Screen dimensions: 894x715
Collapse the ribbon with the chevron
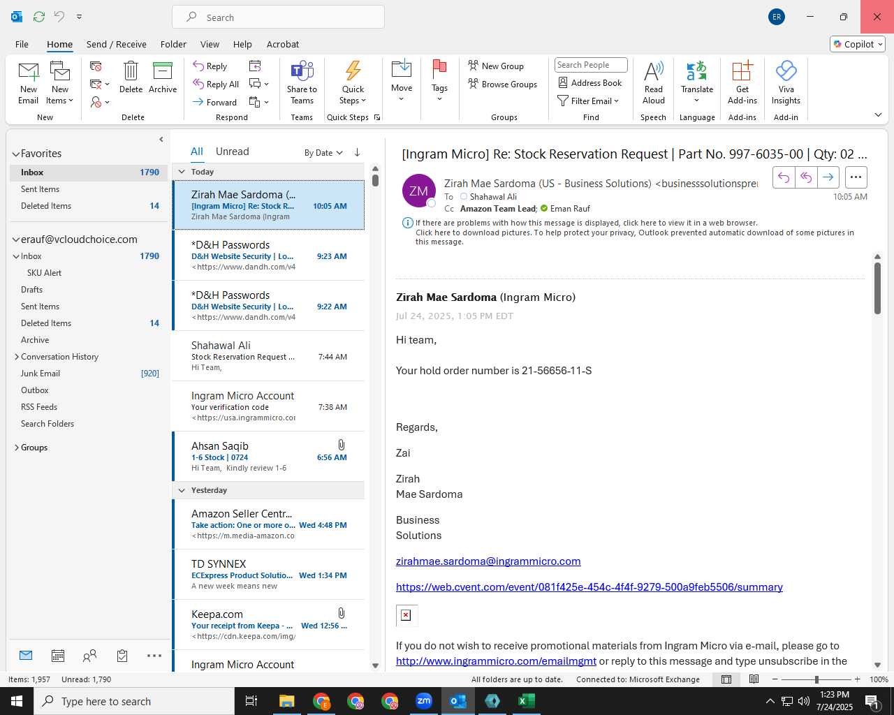878,115
